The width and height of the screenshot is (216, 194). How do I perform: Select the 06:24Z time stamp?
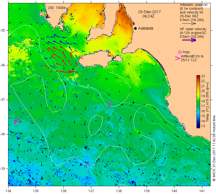[x=148, y=16]
